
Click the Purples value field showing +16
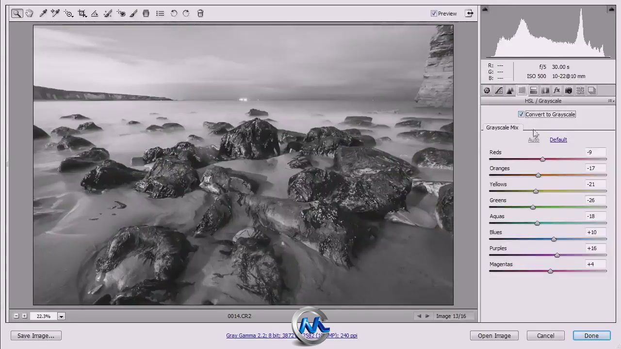coord(595,248)
